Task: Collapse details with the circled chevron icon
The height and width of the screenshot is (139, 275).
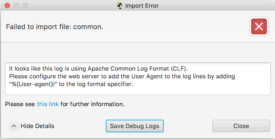Action: coord(14,126)
